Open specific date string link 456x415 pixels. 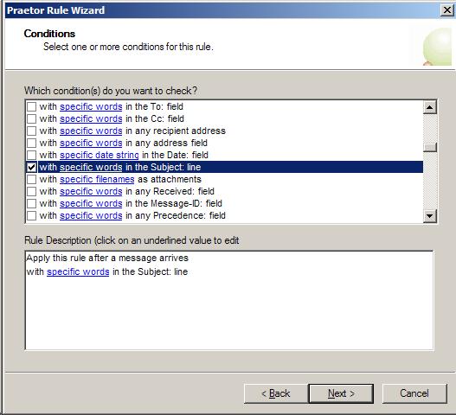coord(100,155)
